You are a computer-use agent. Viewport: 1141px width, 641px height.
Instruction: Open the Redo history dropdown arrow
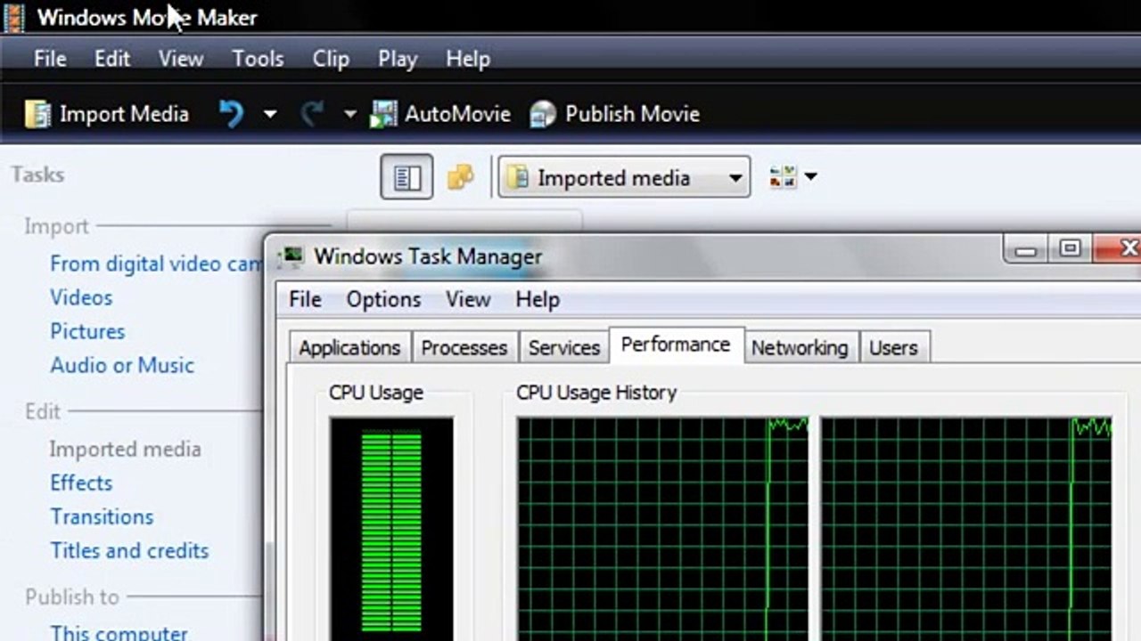[x=349, y=115]
